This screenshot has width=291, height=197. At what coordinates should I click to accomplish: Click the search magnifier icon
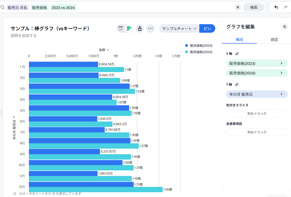click(2, 7)
